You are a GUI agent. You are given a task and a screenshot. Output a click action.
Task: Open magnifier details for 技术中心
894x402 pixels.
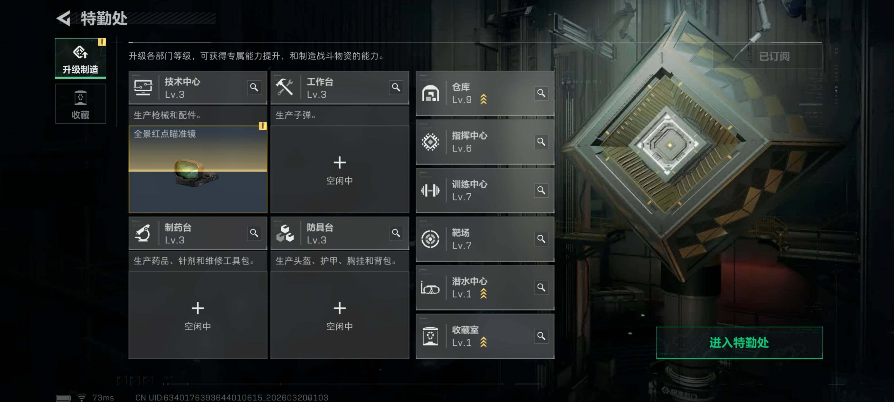pos(254,87)
